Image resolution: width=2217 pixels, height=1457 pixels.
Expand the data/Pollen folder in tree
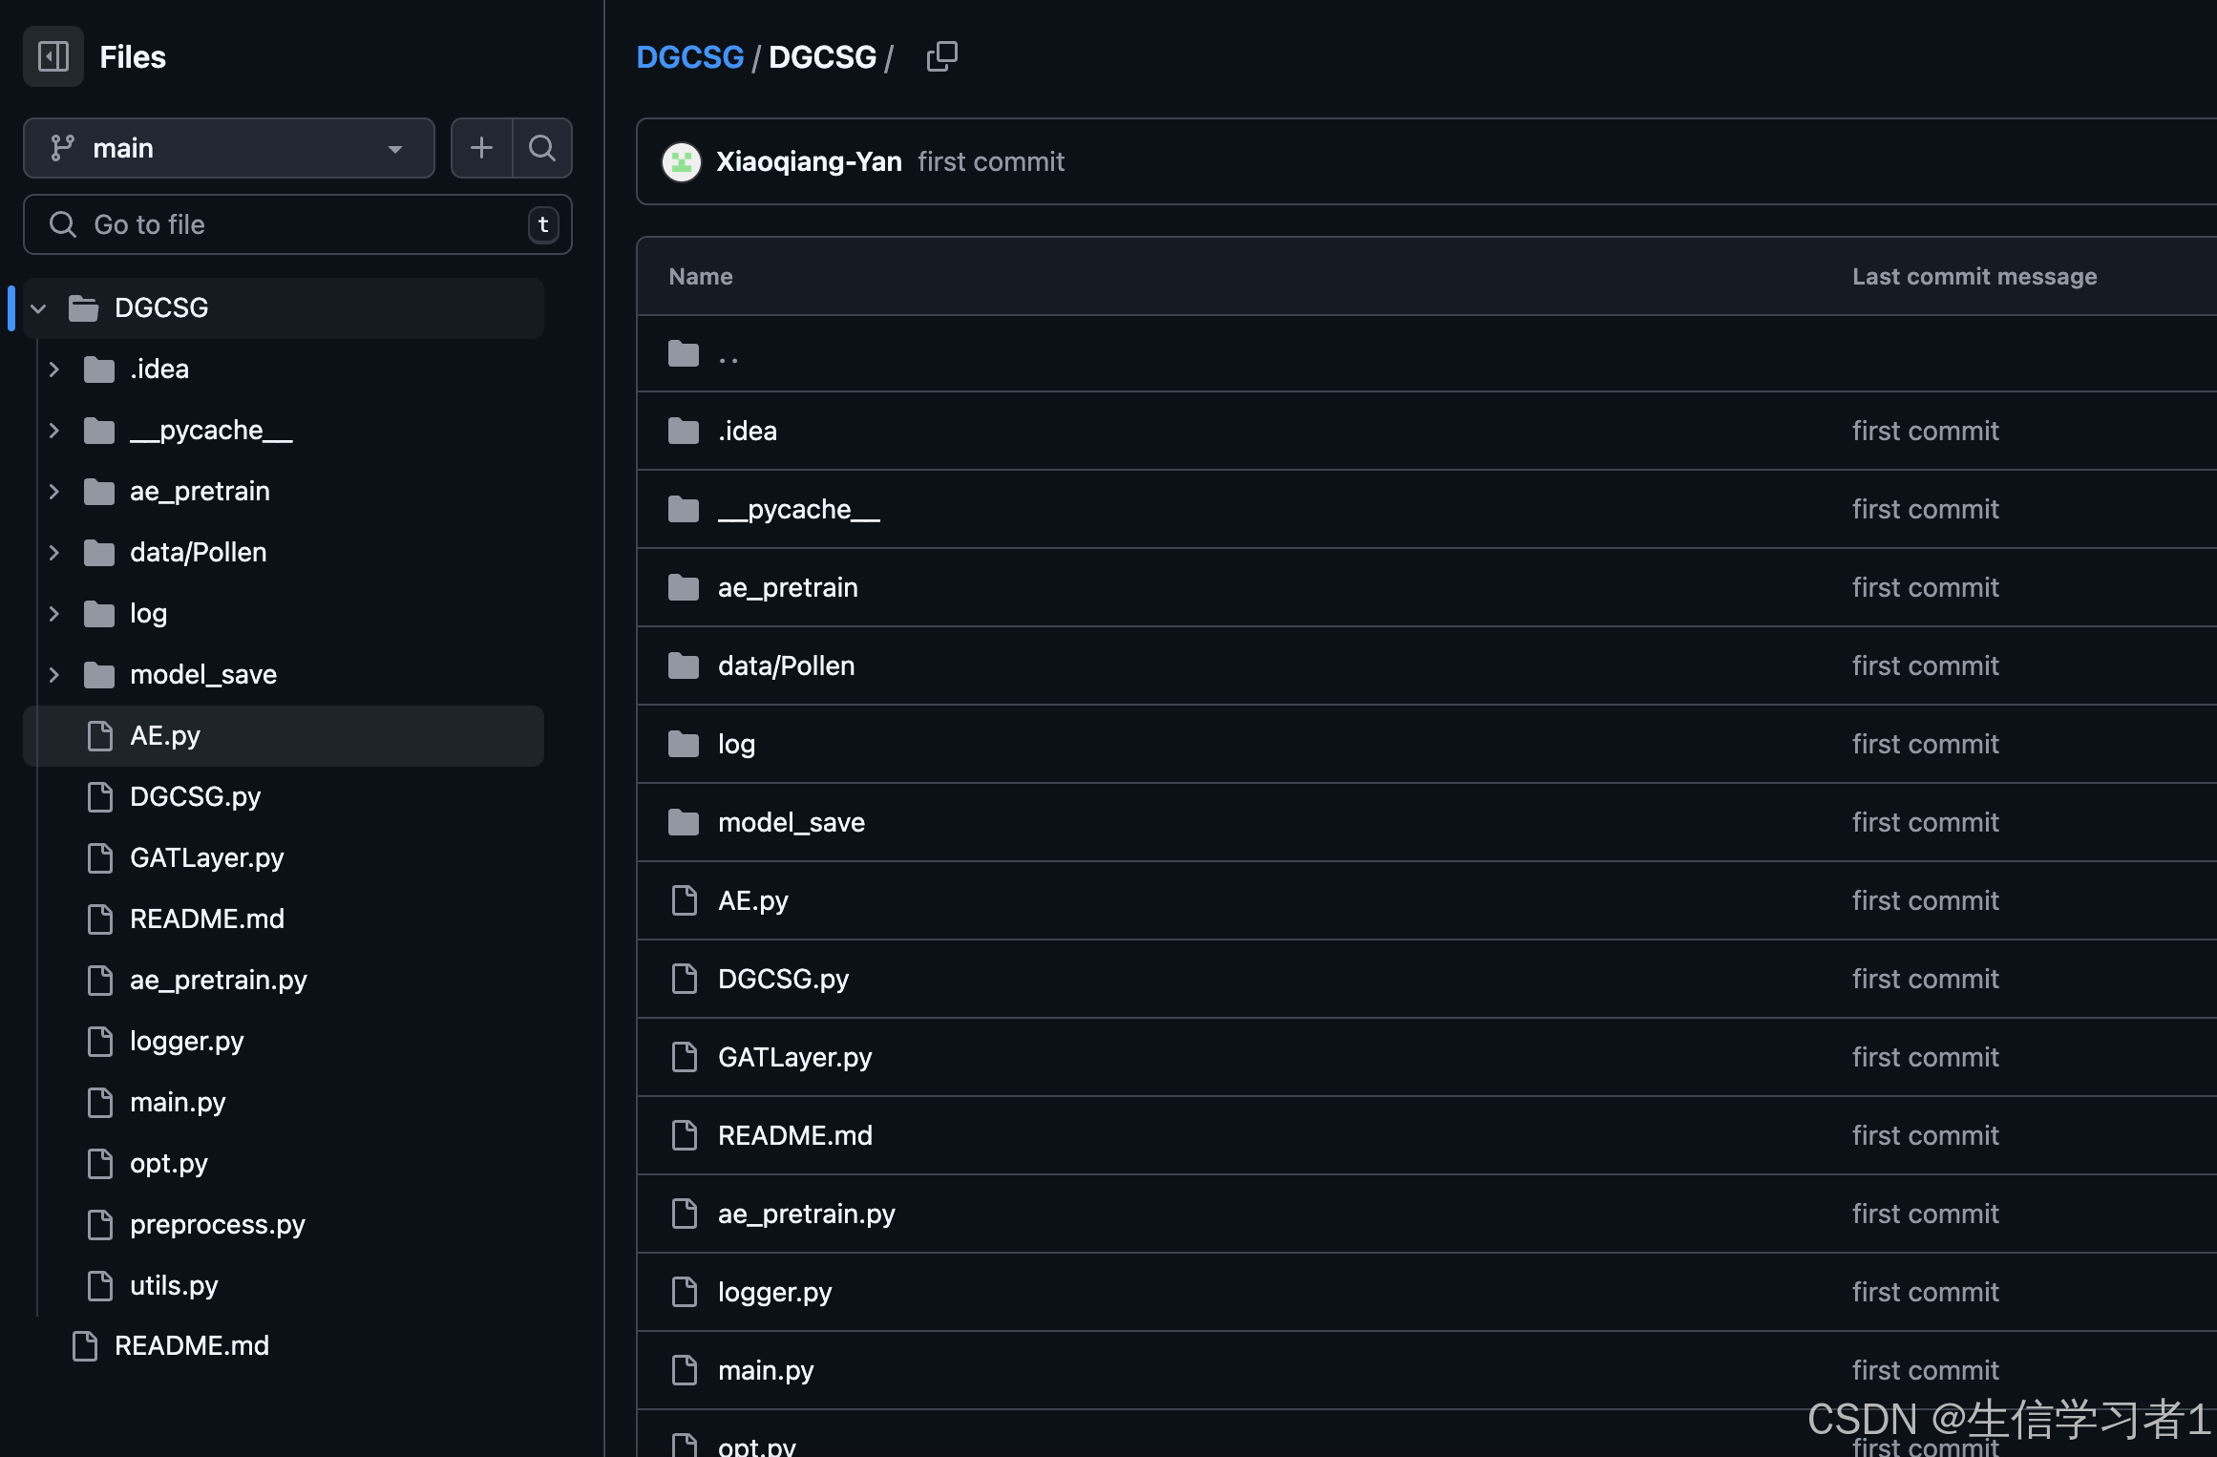click(54, 553)
